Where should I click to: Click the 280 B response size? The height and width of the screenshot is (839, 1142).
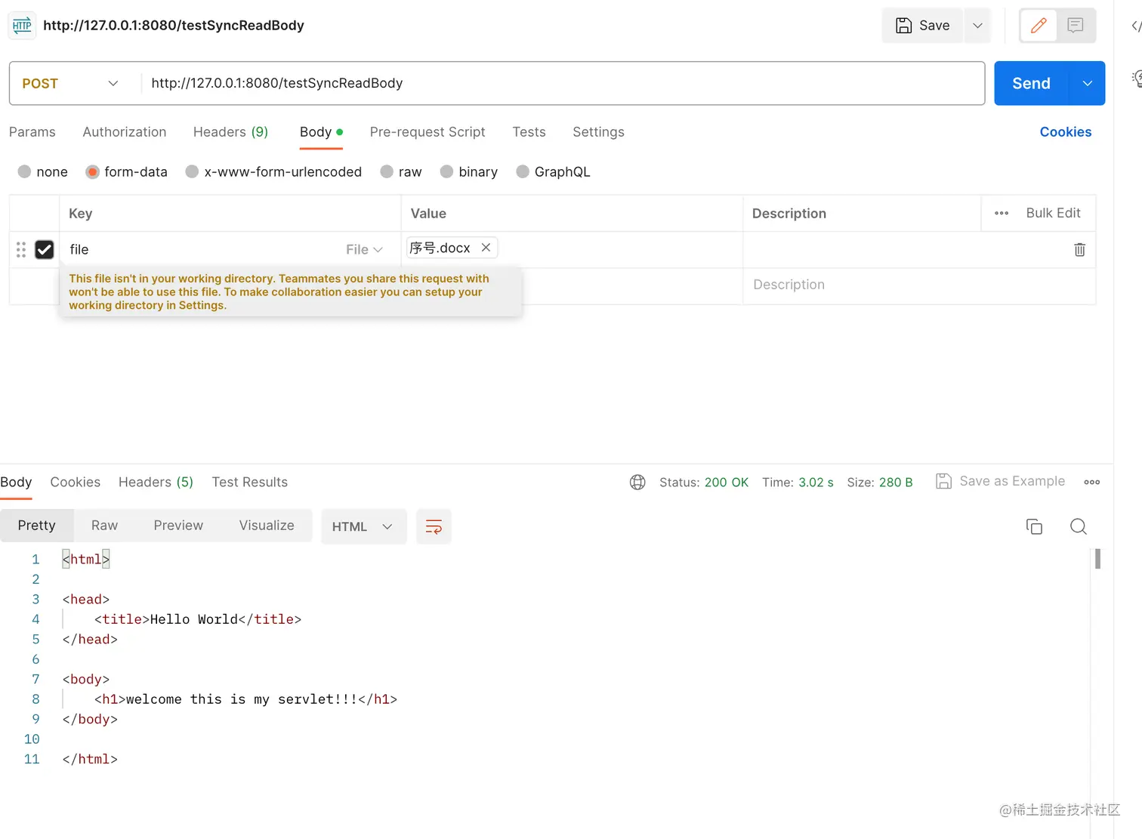tap(896, 482)
